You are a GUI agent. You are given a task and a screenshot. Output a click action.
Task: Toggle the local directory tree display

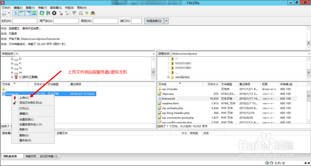pyautogui.click(x=22, y=13)
